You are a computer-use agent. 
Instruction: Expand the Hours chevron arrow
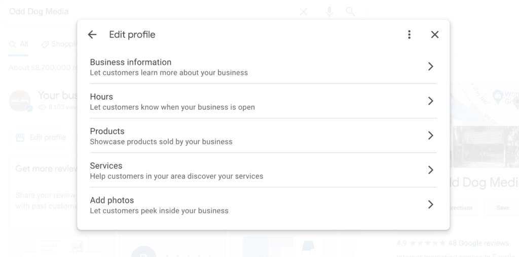click(431, 101)
